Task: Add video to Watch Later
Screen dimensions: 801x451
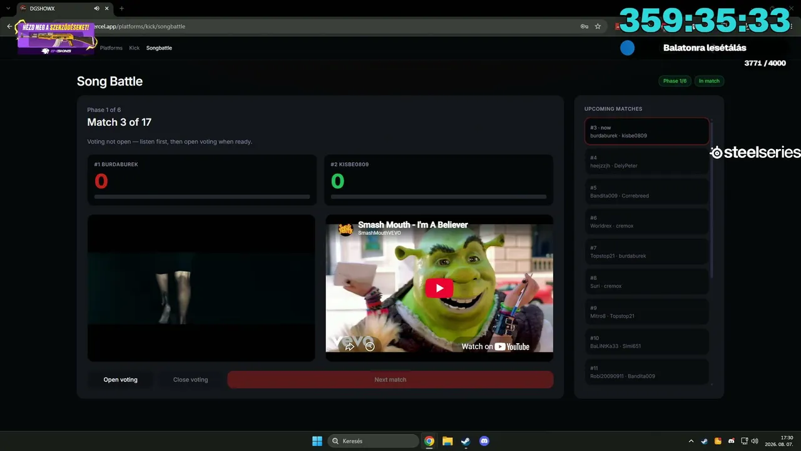Action: tap(370, 346)
